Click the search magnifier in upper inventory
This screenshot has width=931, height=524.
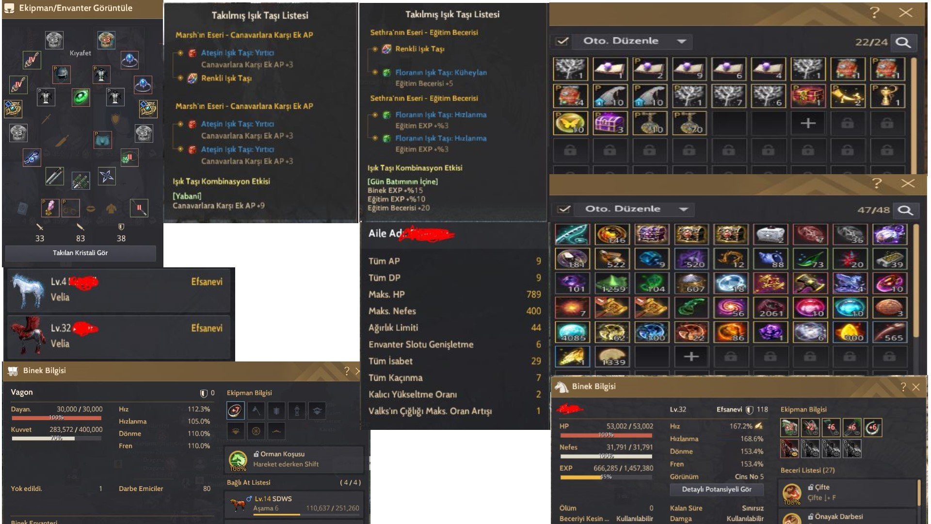(x=903, y=42)
